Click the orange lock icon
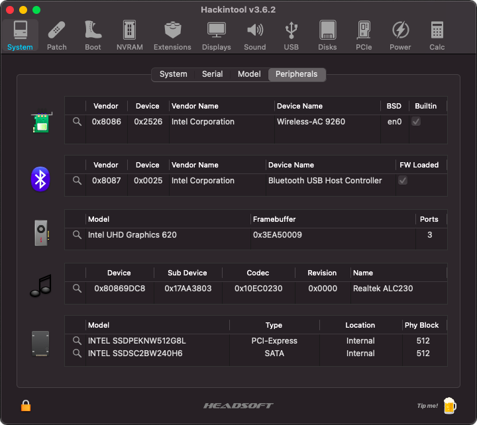This screenshot has width=477, height=425. click(26, 406)
